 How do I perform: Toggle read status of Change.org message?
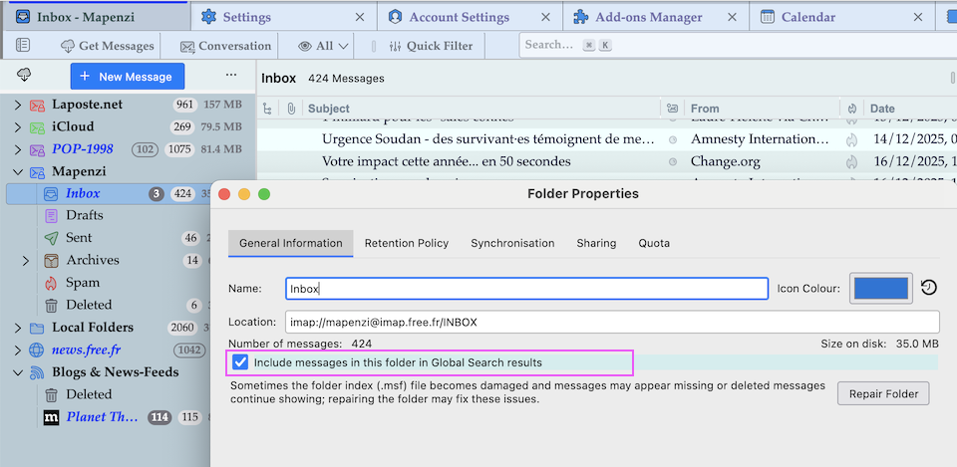672,161
